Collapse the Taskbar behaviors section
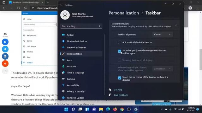 [176, 25]
